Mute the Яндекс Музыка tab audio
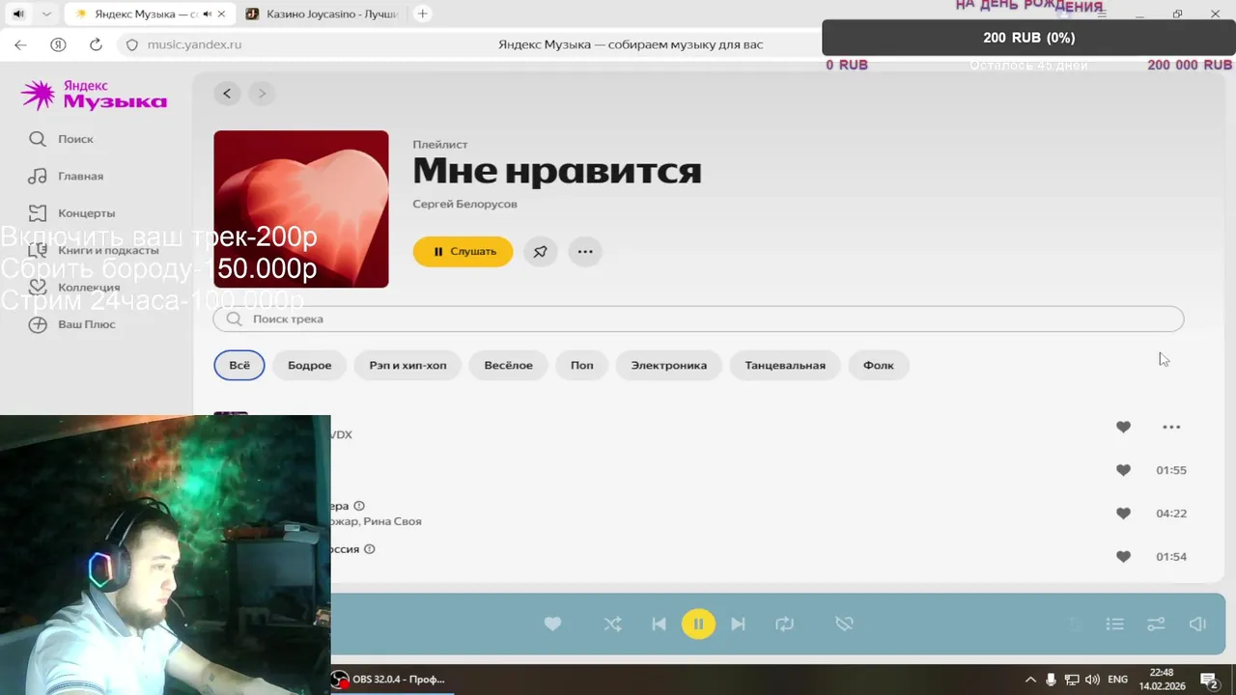This screenshot has width=1236, height=695. [207, 14]
